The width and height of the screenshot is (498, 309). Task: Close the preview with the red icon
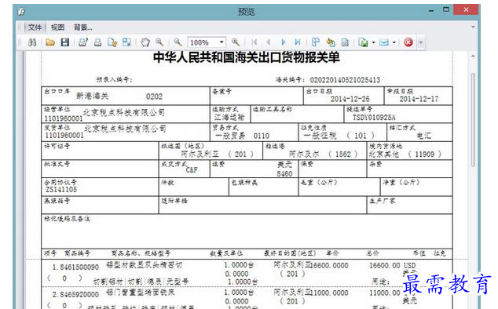408,42
